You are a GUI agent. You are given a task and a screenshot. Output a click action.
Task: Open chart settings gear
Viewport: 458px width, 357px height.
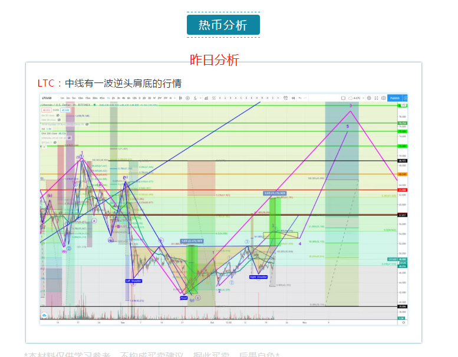(369, 98)
